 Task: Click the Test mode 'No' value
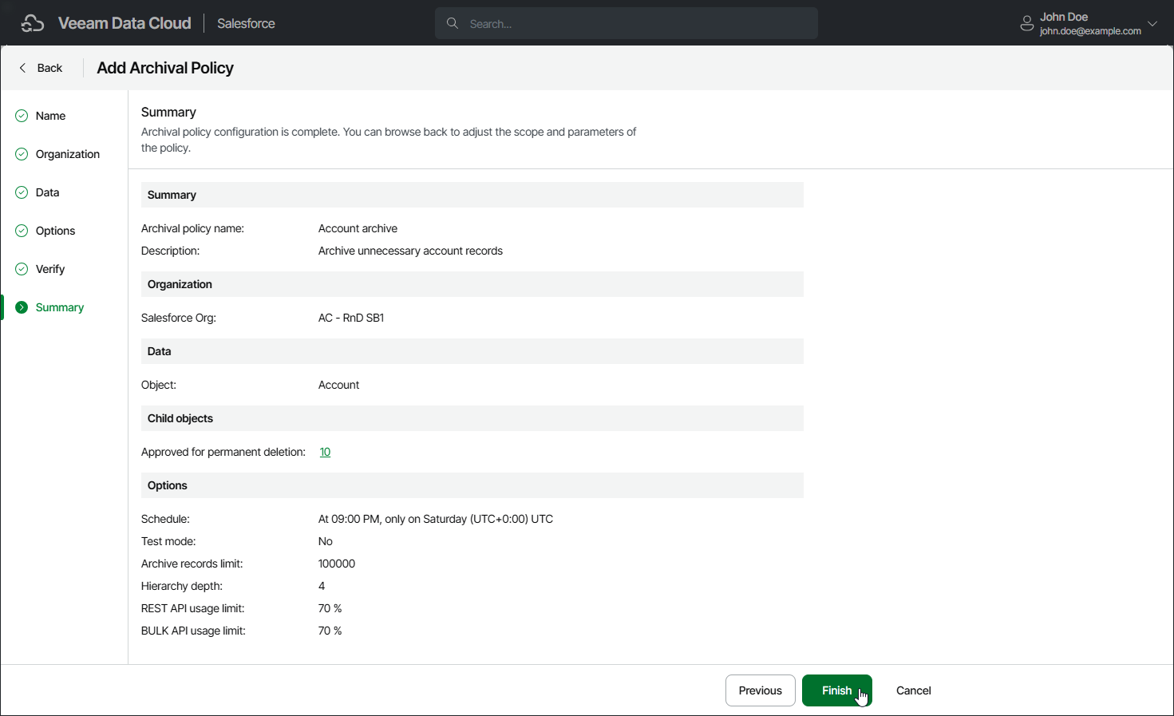click(326, 541)
